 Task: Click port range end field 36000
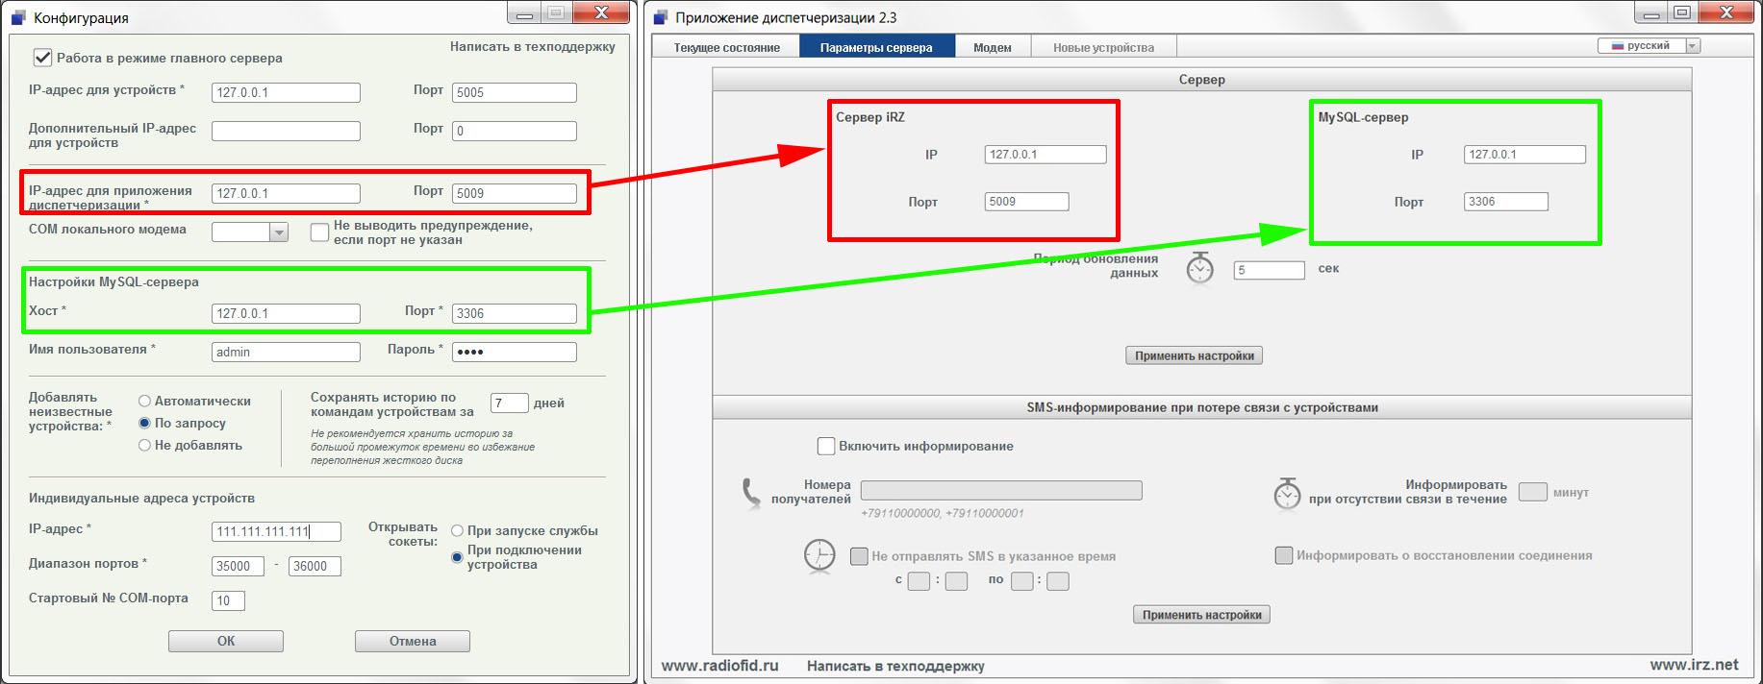pyautogui.click(x=315, y=566)
